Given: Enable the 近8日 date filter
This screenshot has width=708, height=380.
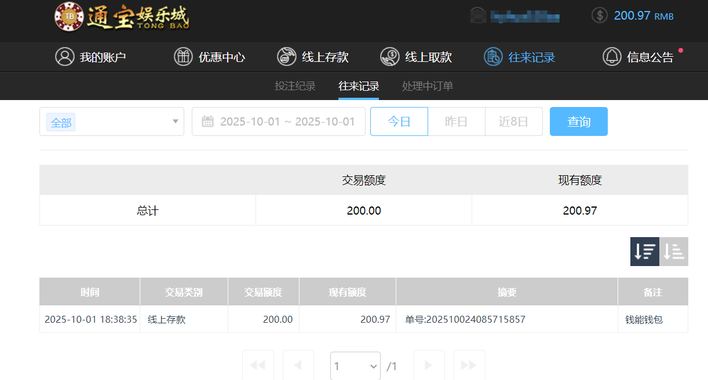Looking at the screenshot, I should [513, 121].
